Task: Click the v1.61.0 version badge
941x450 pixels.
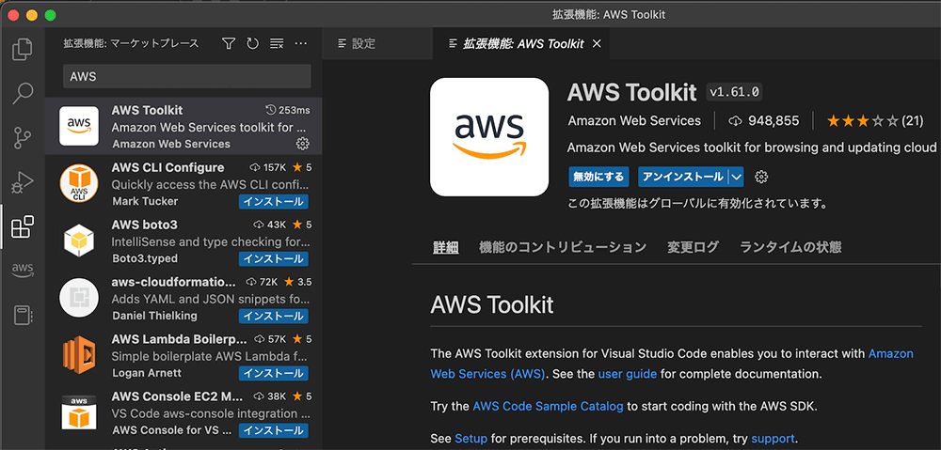Action: click(735, 92)
